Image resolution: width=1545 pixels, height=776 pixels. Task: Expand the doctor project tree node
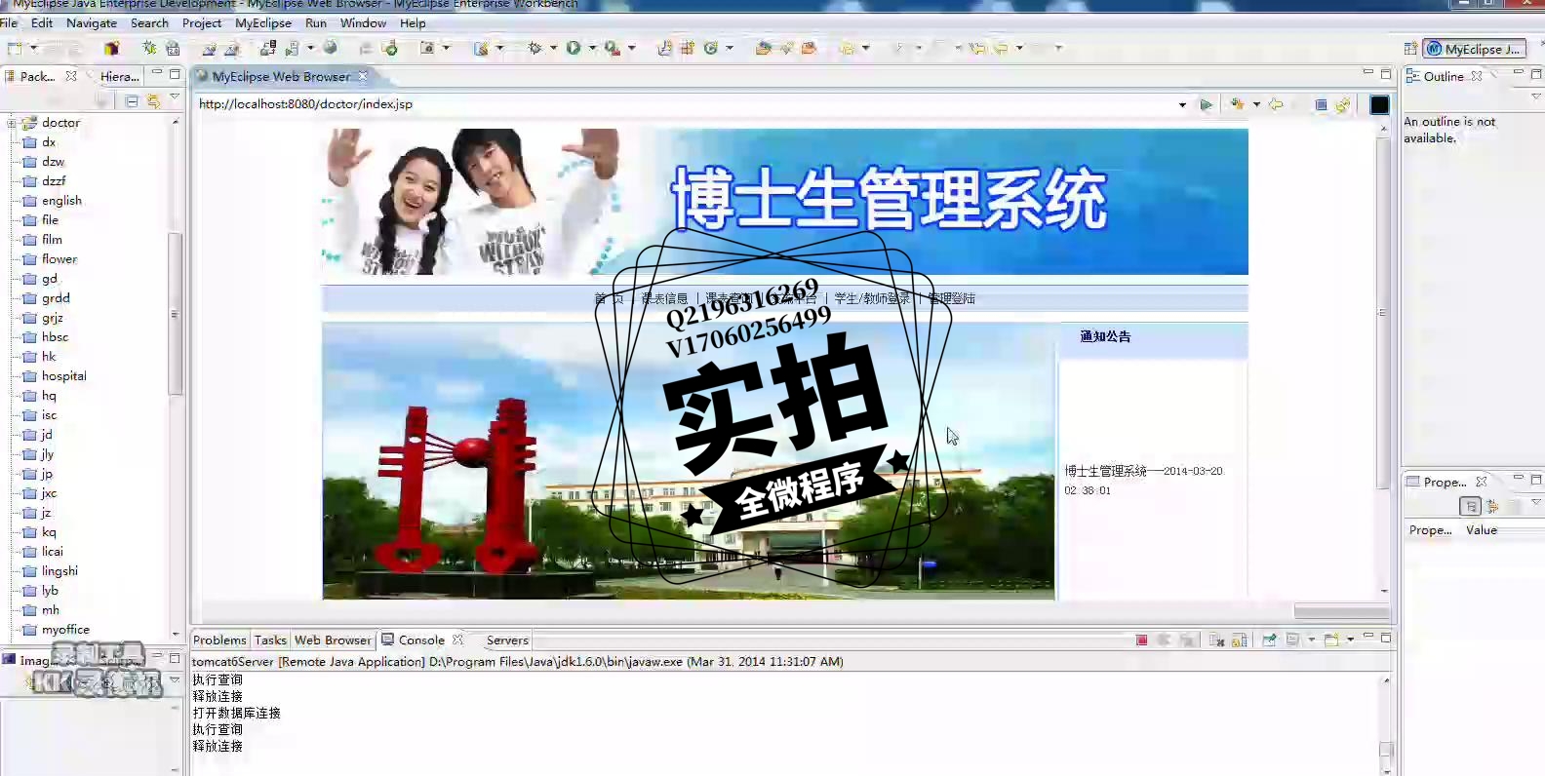(12, 123)
